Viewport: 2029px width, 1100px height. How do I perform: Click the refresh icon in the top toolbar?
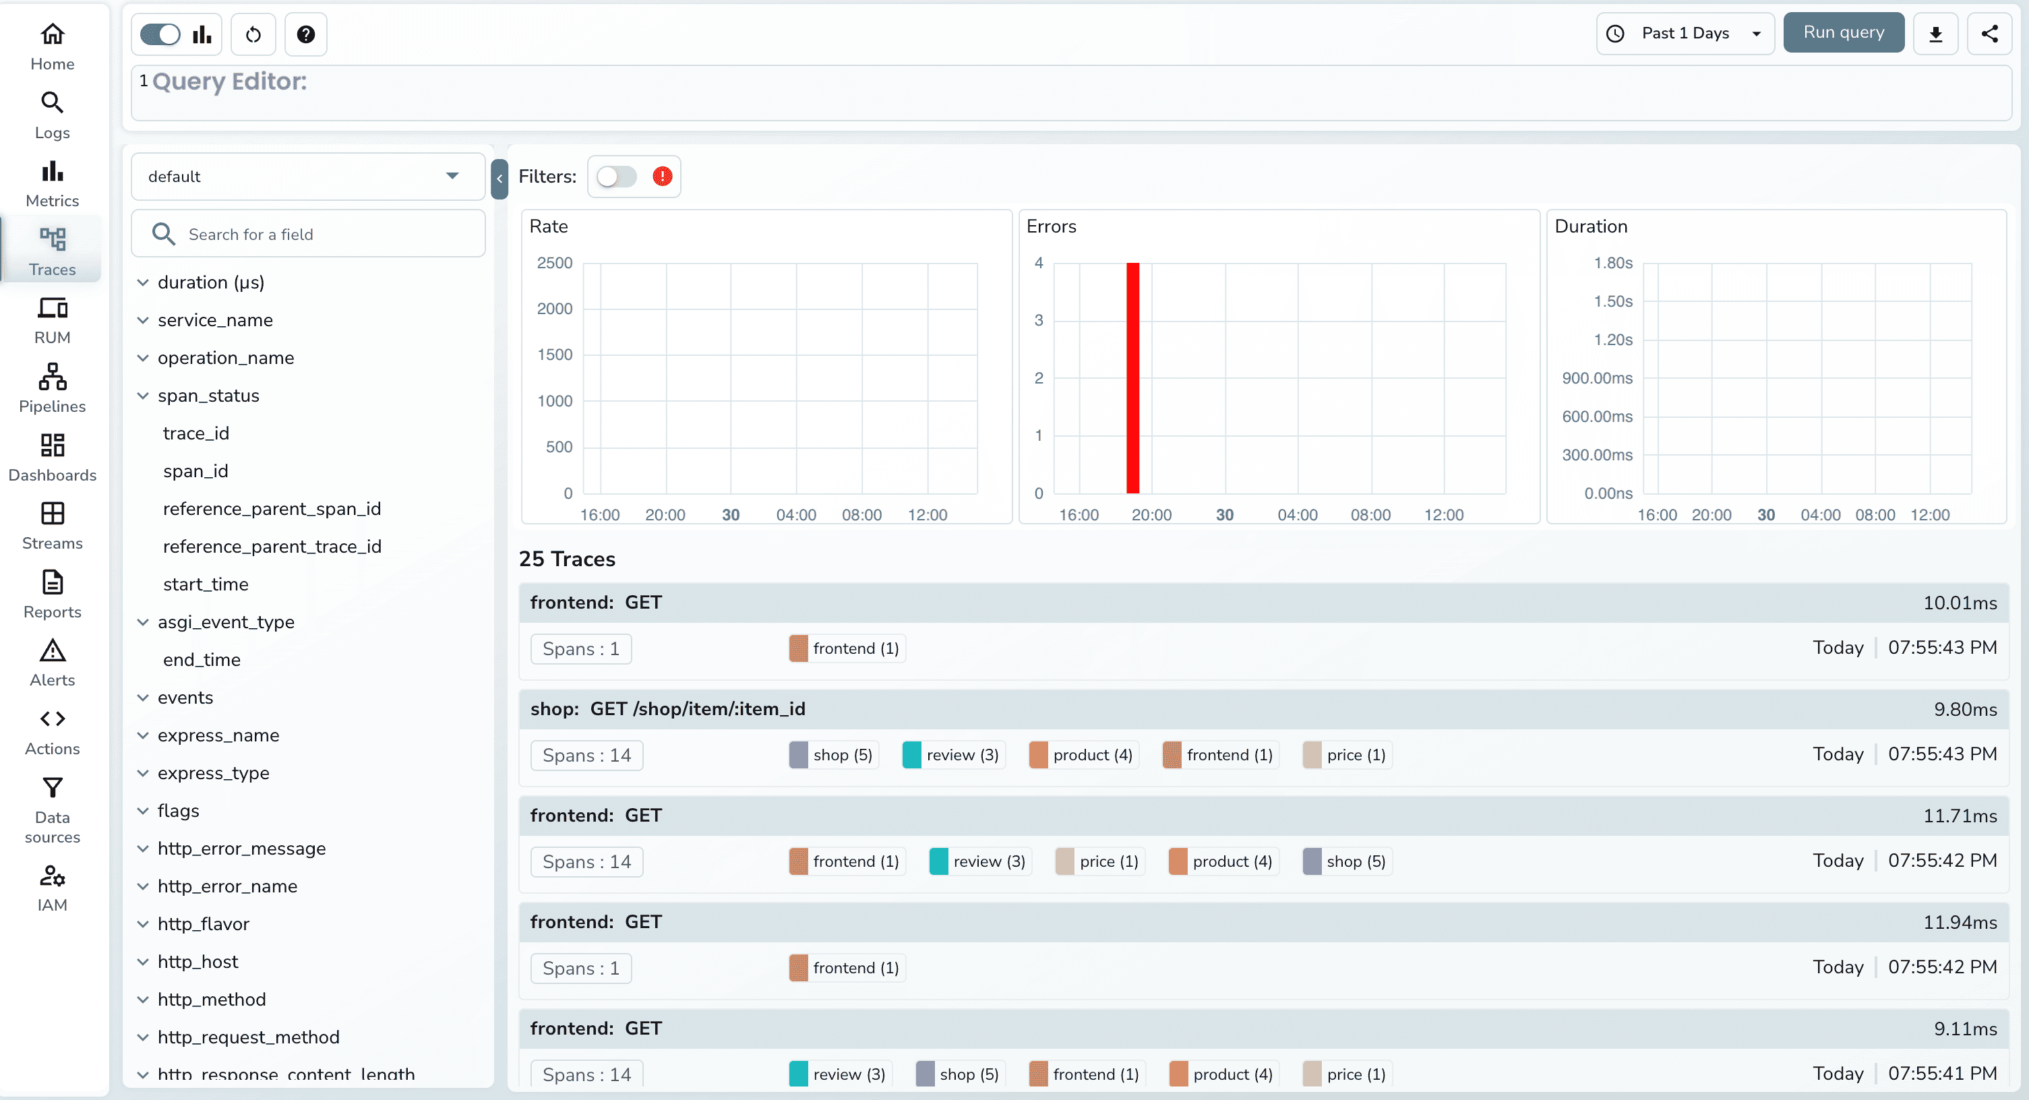click(253, 34)
